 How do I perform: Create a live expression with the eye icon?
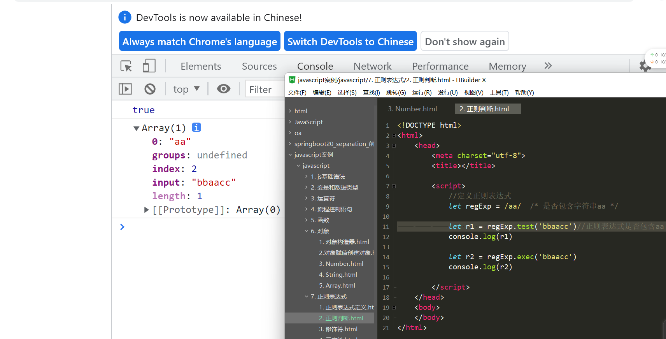click(223, 89)
